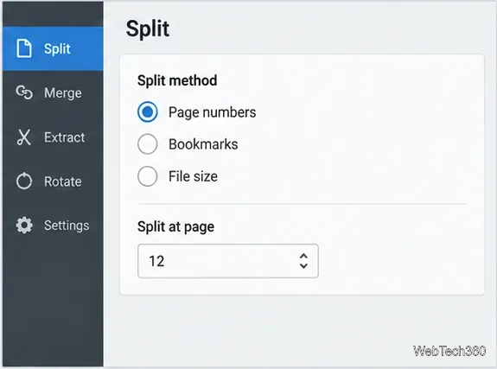This screenshot has height=369, width=497.
Task: Select the Page numbers radio button
Action: point(148,111)
